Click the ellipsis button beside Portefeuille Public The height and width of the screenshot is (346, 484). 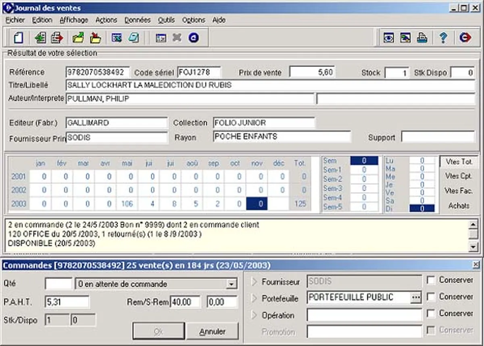415,298
